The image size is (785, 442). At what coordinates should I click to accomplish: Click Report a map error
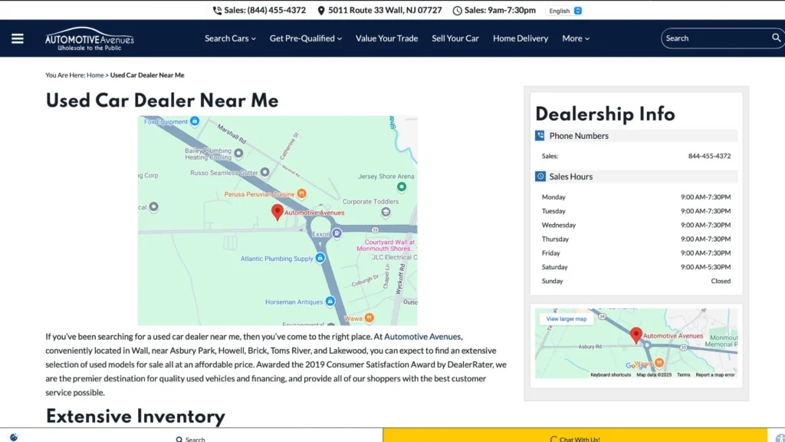point(715,374)
